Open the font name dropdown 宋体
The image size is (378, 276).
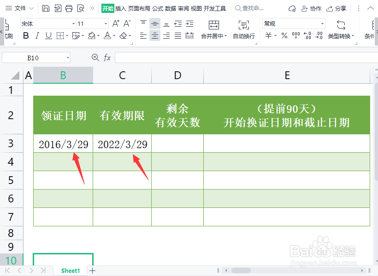(x=74, y=23)
